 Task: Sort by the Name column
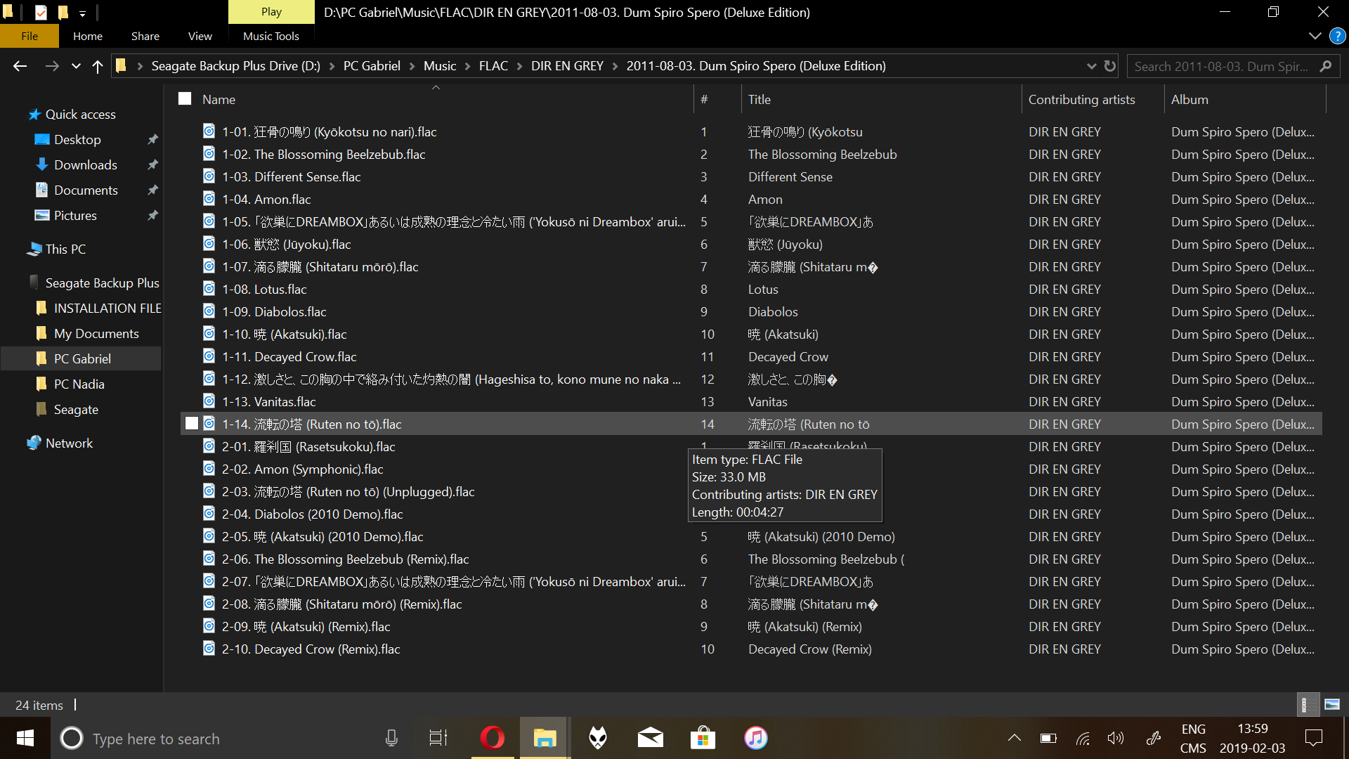click(436, 99)
